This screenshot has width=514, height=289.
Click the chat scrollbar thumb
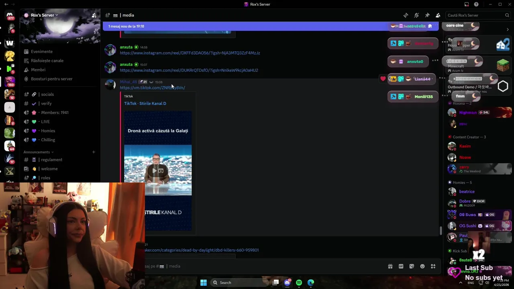click(x=441, y=231)
